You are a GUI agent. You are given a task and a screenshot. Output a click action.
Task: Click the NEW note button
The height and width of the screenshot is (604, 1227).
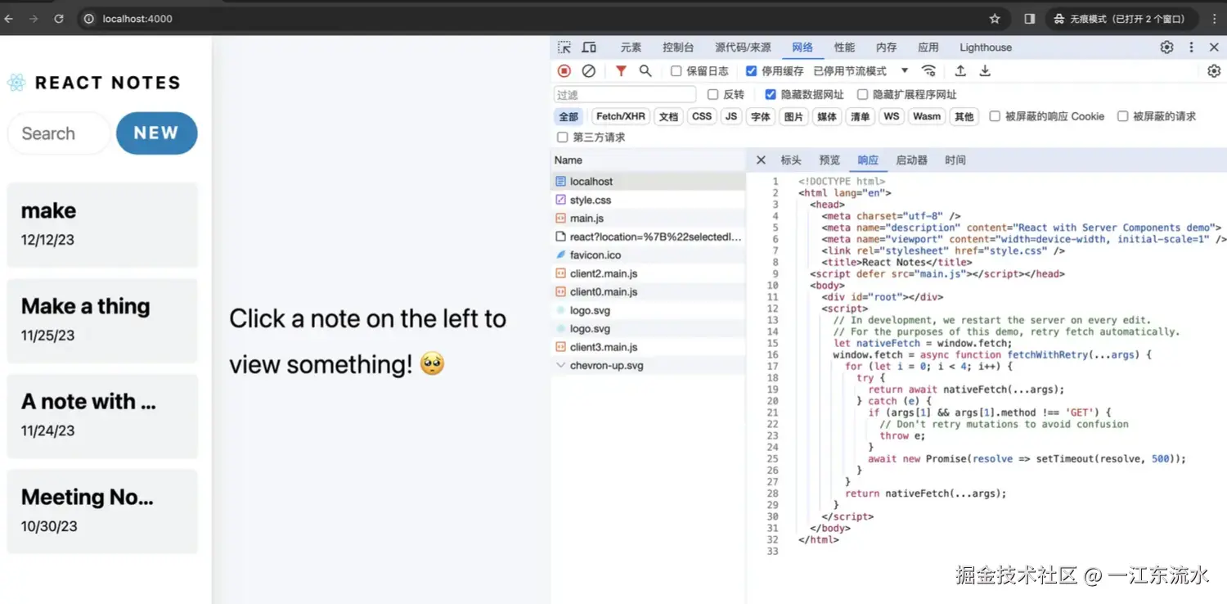(156, 133)
